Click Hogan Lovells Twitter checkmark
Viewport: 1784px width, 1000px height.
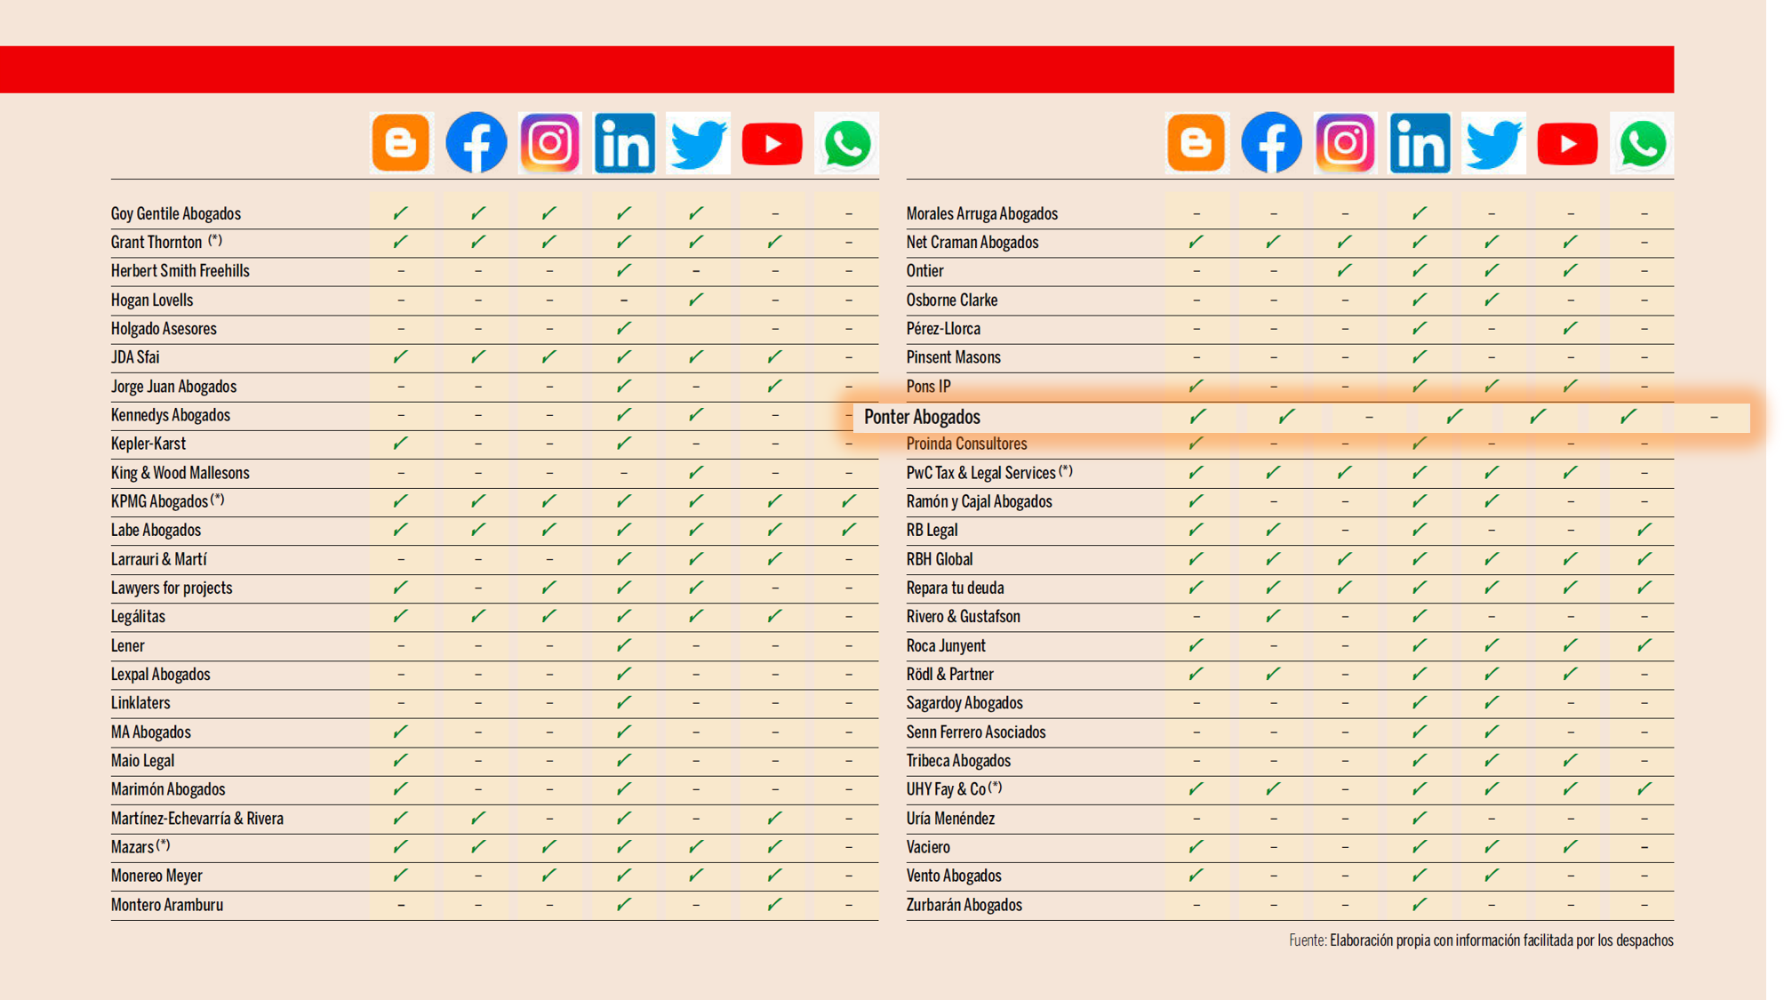click(696, 300)
